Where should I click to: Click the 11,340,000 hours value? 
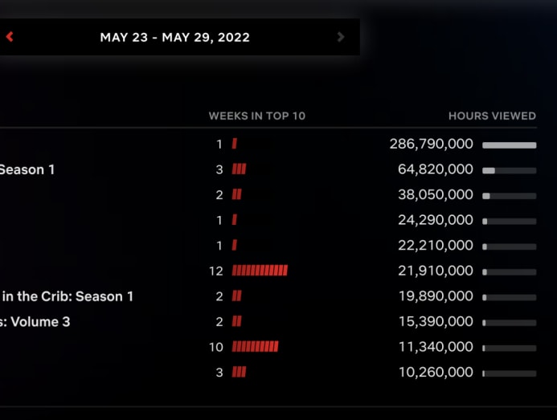point(436,347)
